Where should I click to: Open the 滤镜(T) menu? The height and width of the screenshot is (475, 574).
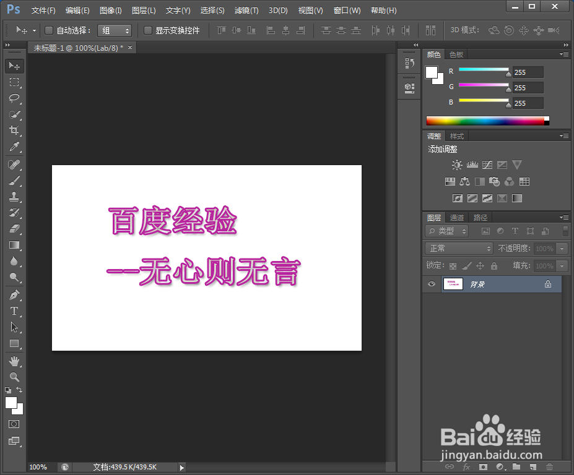pyautogui.click(x=246, y=11)
